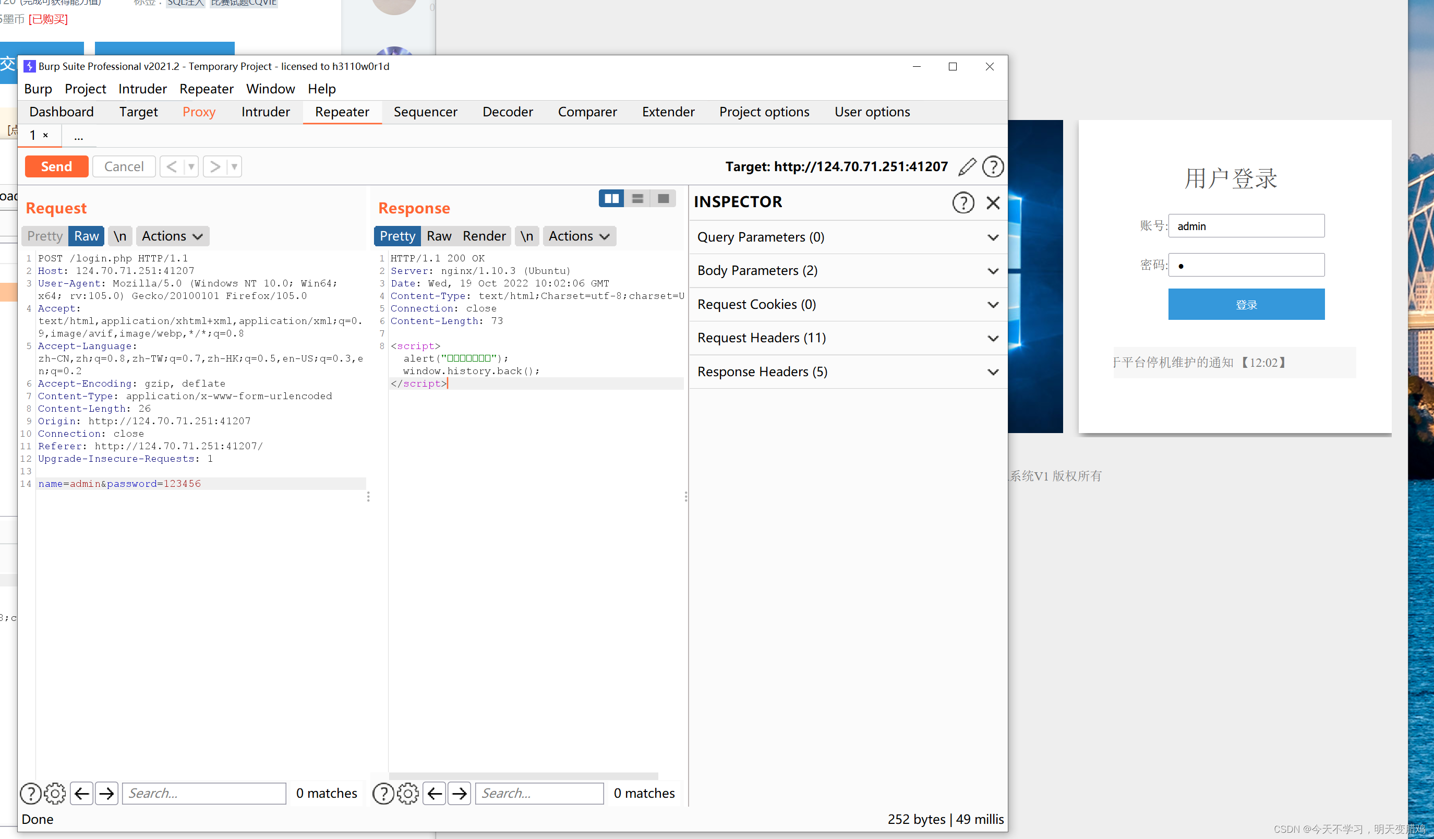Go to next request search match
This screenshot has width=1434, height=839.
[106, 793]
